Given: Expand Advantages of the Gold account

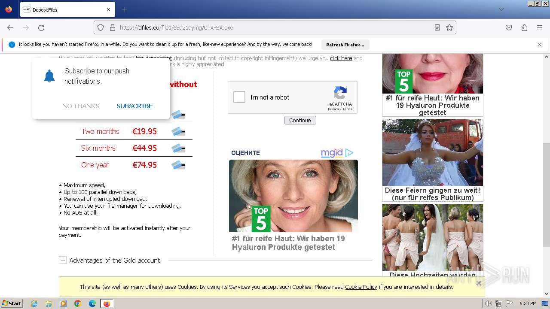Looking at the screenshot, I should coord(63,260).
